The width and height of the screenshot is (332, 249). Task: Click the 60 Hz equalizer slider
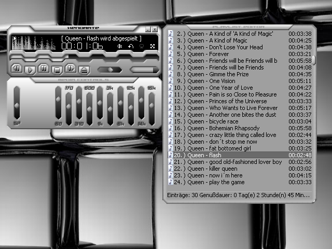coord(58,103)
